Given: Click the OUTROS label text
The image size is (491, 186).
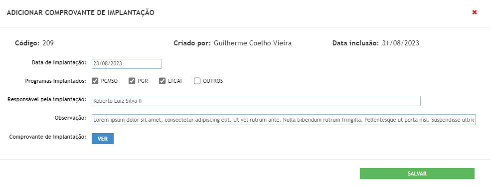Looking at the screenshot, I should pos(213,81).
